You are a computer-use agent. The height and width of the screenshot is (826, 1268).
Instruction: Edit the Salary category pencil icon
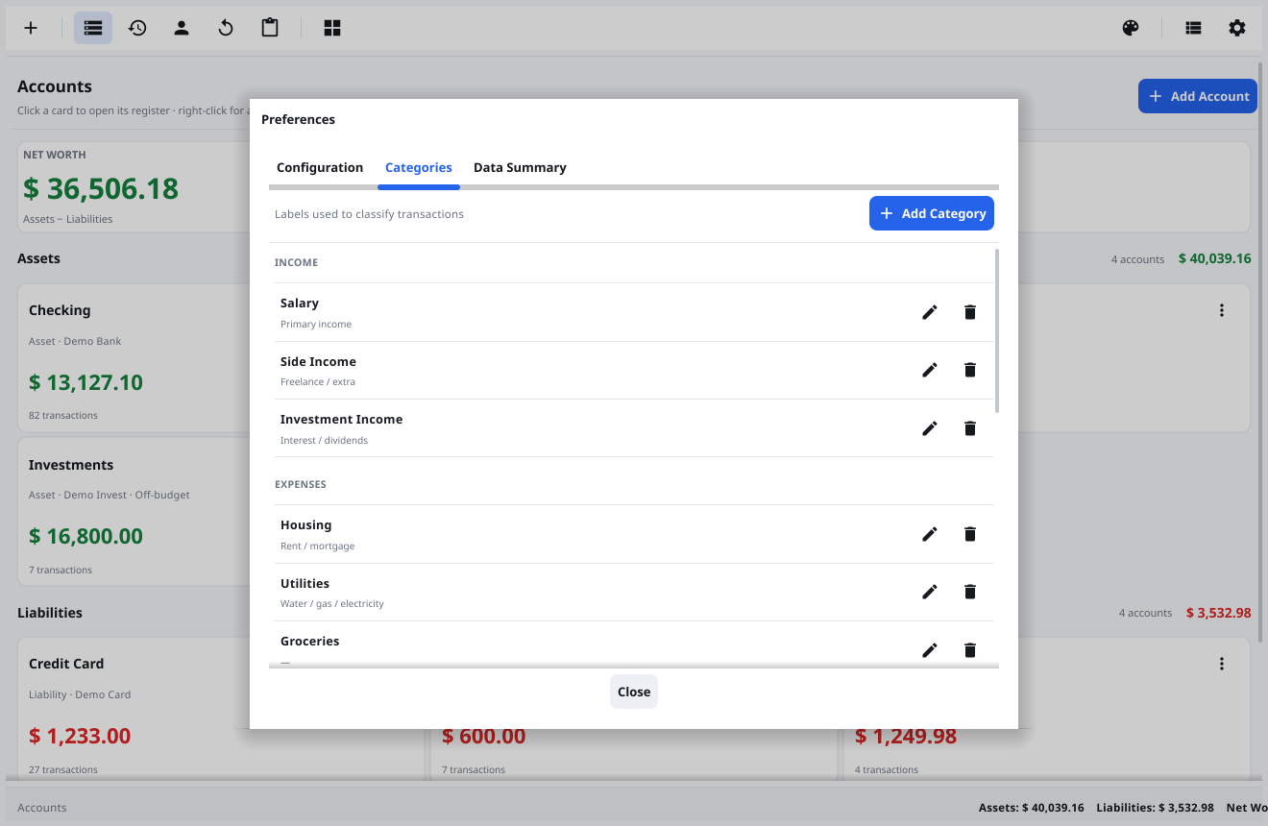[930, 312]
